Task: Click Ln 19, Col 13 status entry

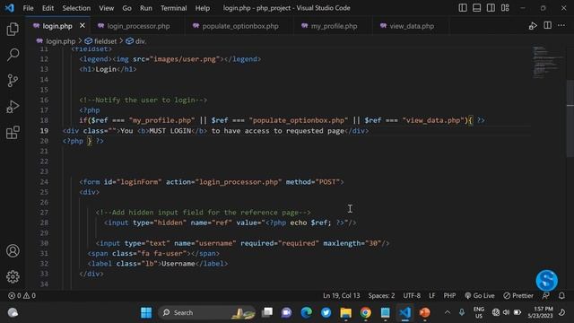Action: point(341,295)
